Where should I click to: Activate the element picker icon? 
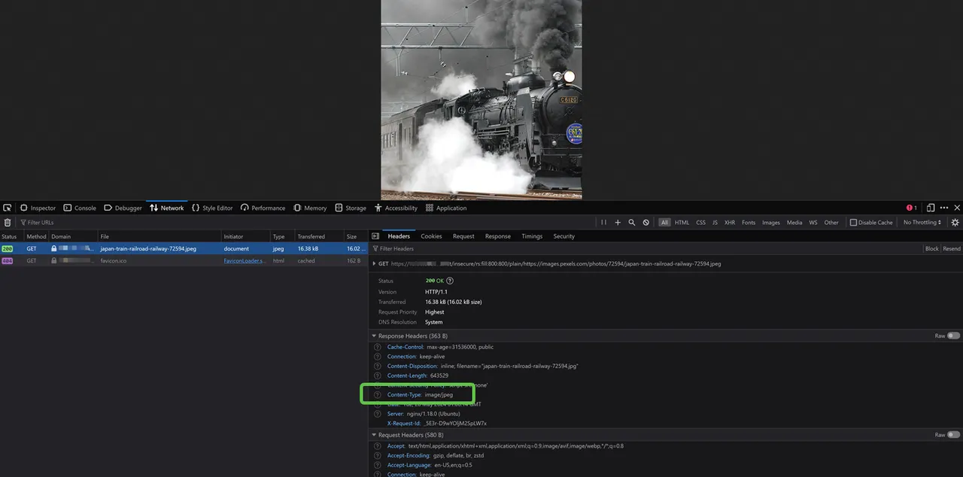pos(8,208)
